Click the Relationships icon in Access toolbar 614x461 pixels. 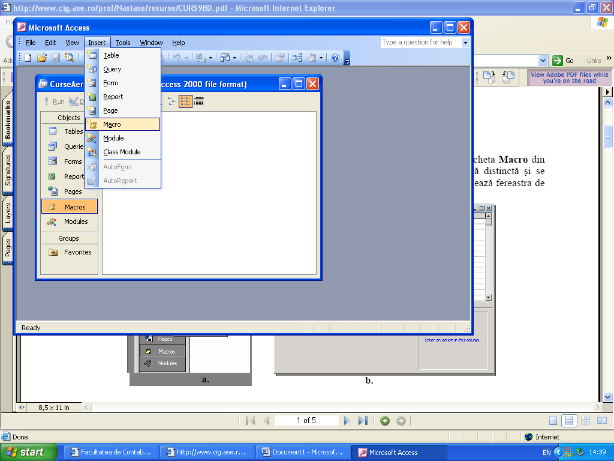(x=297, y=58)
